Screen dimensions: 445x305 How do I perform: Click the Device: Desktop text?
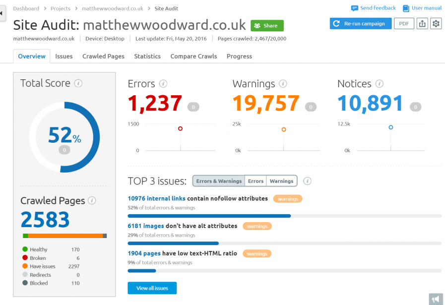(x=105, y=39)
